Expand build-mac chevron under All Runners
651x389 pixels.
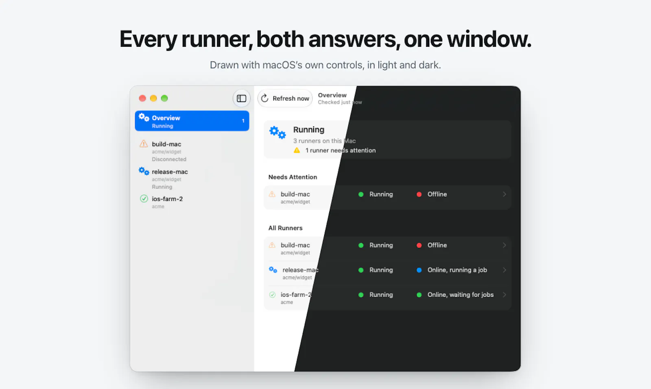coord(504,245)
